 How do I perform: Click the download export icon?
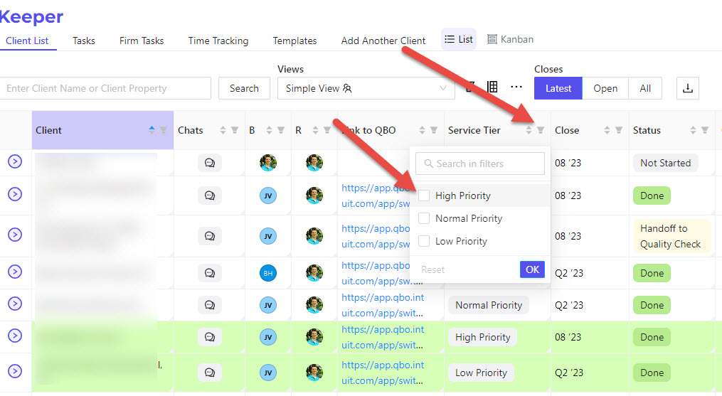687,88
